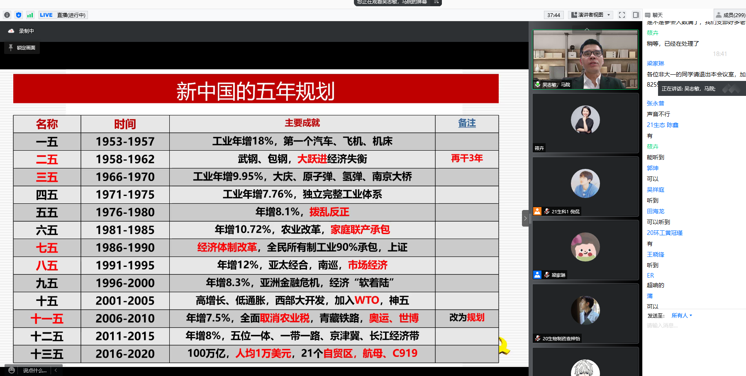The height and width of the screenshot is (376, 746).
Task: Click the 37:44 meeting timer
Action: (x=553, y=15)
